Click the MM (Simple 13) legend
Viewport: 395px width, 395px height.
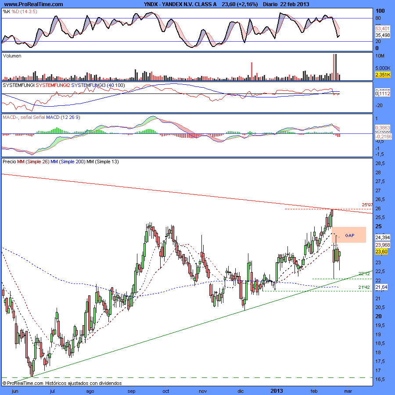(x=103, y=162)
